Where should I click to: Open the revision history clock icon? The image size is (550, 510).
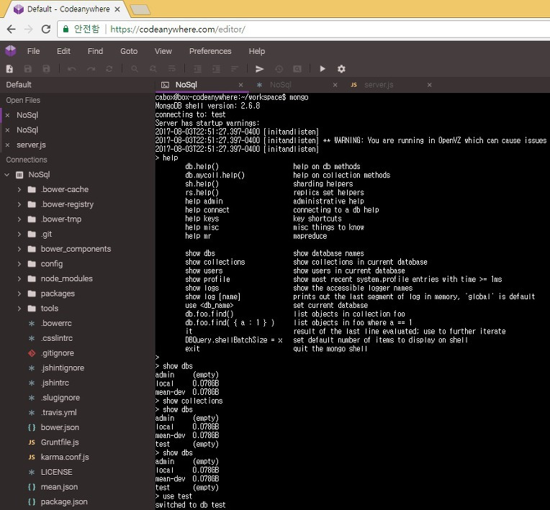tap(279, 69)
